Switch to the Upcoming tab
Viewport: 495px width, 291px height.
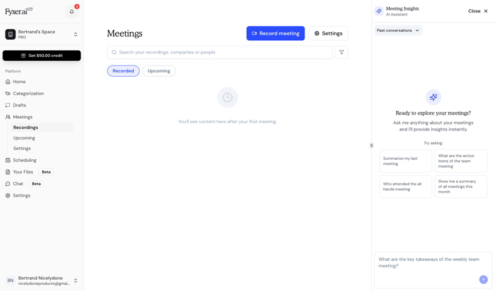[x=159, y=71]
